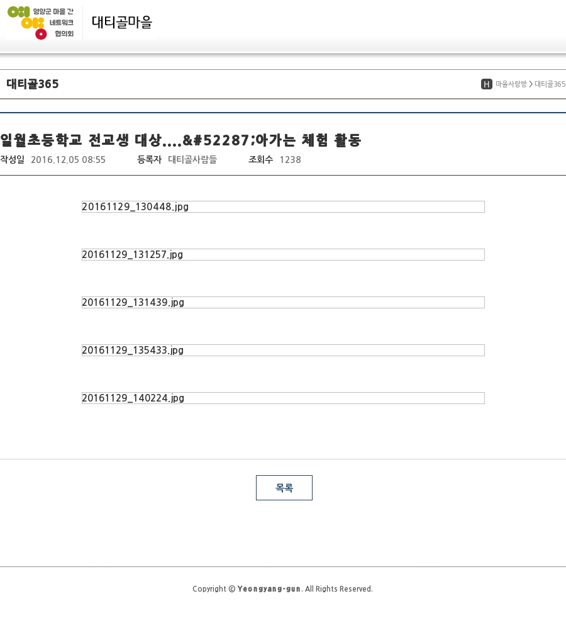The image size is (566, 630).
Task: View the 20161129_131439.jpg image placeholder
Action: pos(283,302)
